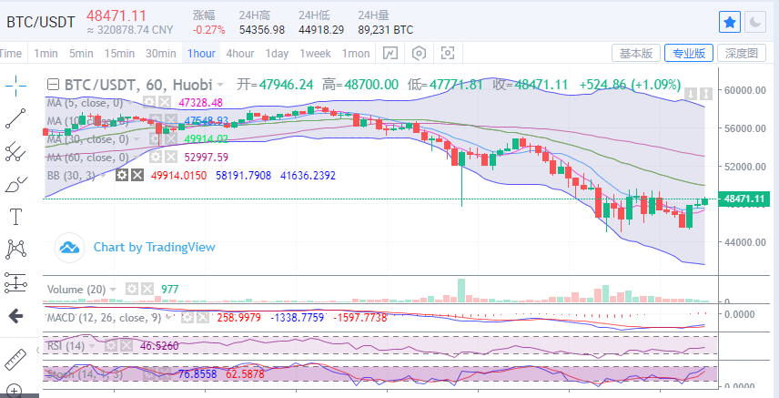The image size is (779, 398).
Task: Select the 1hour timeframe
Action: [x=201, y=54]
